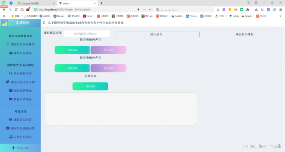Screen dimensions: 285x152
Task: Open 课程信息选择问答 with the briefcase icon
Action: click(20, 128)
